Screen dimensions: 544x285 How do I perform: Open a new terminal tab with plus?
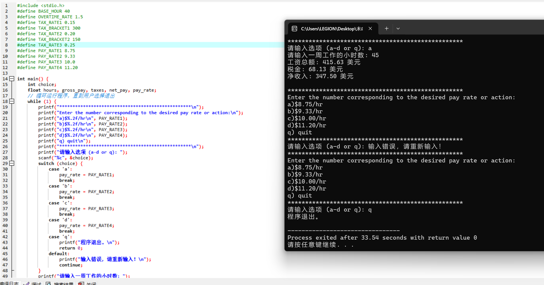point(387,29)
